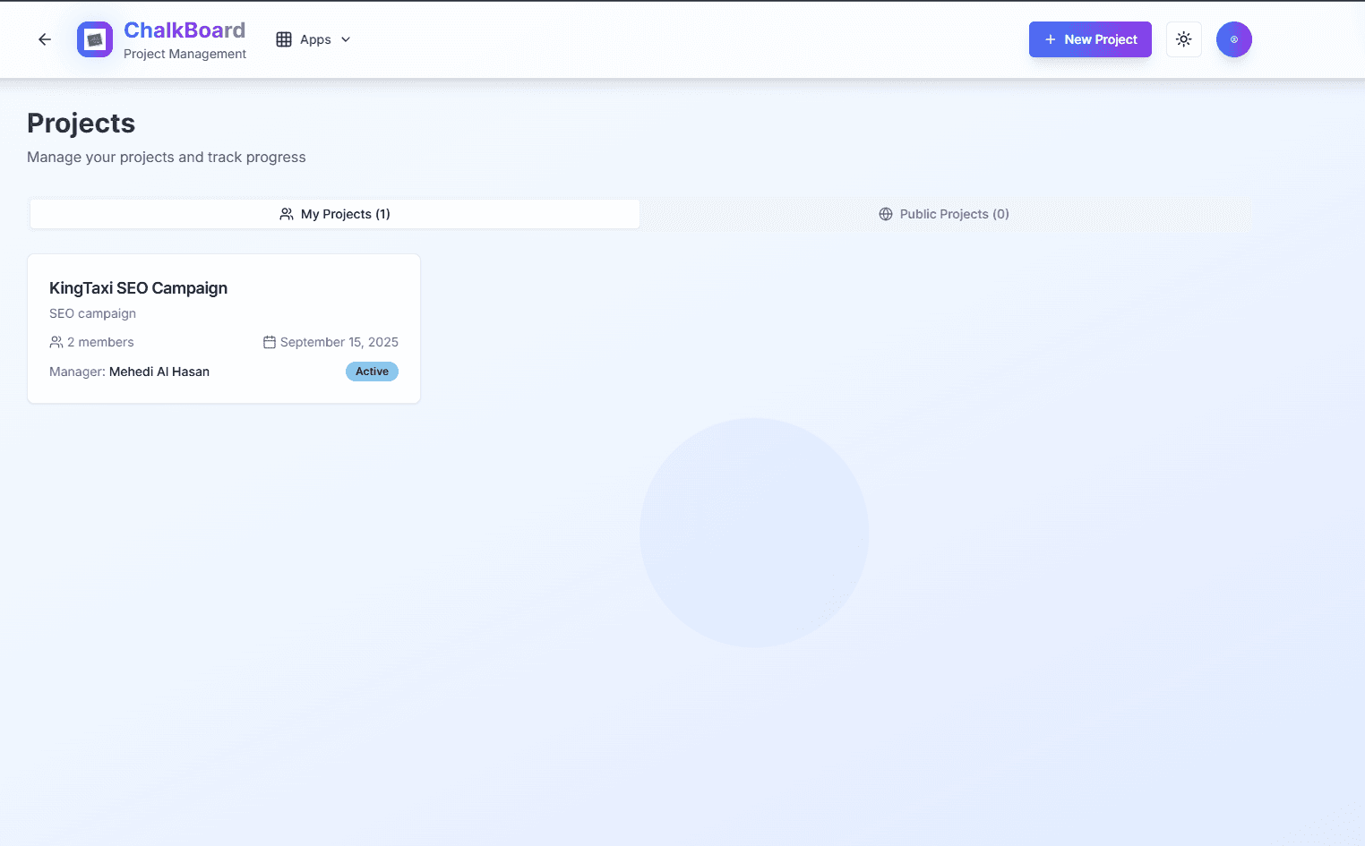The height and width of the screenshot is (846, 1365).
Task: Click manager name Mehedi Al Hasan
Action: [x=159, y=372]
